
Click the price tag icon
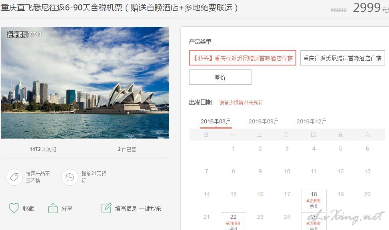pyautogui.click(x=14, y=177)
